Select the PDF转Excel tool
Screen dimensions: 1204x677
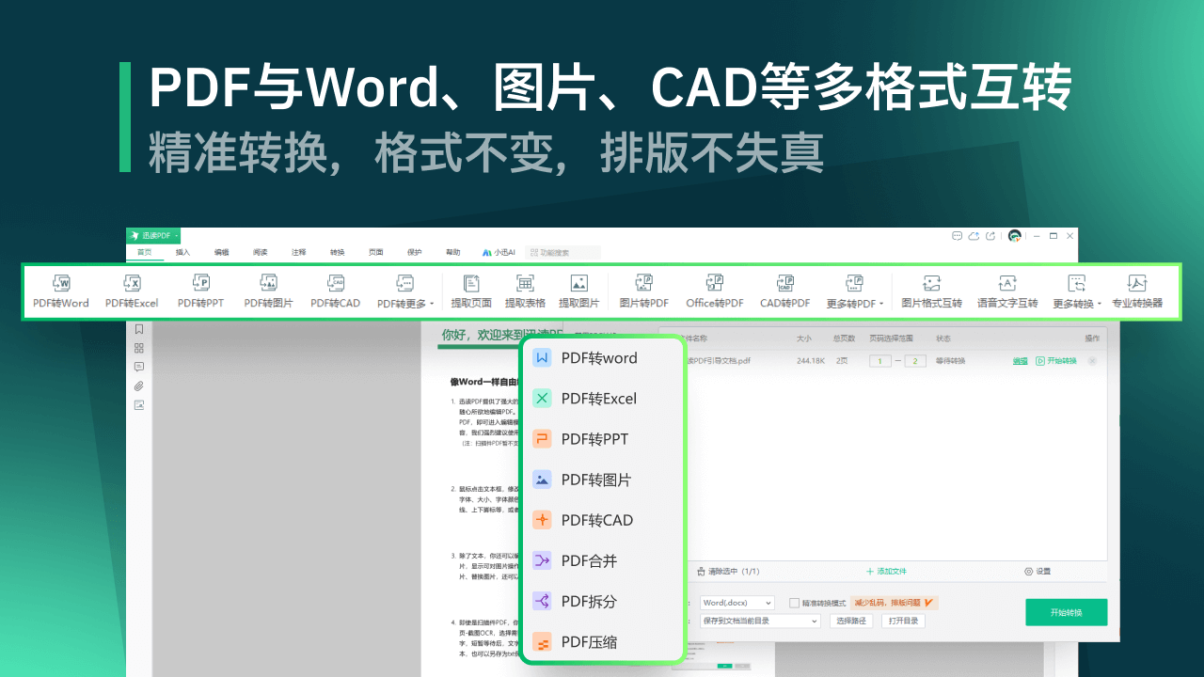point(131,291)
